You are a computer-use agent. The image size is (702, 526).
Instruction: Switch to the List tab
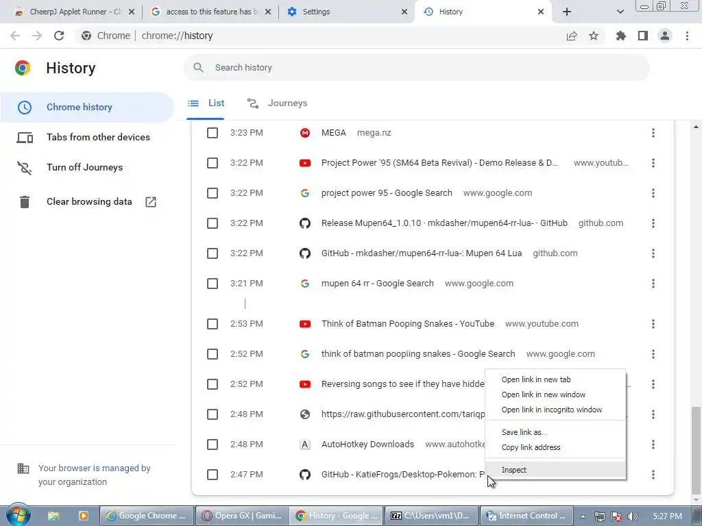pos(206,103)
